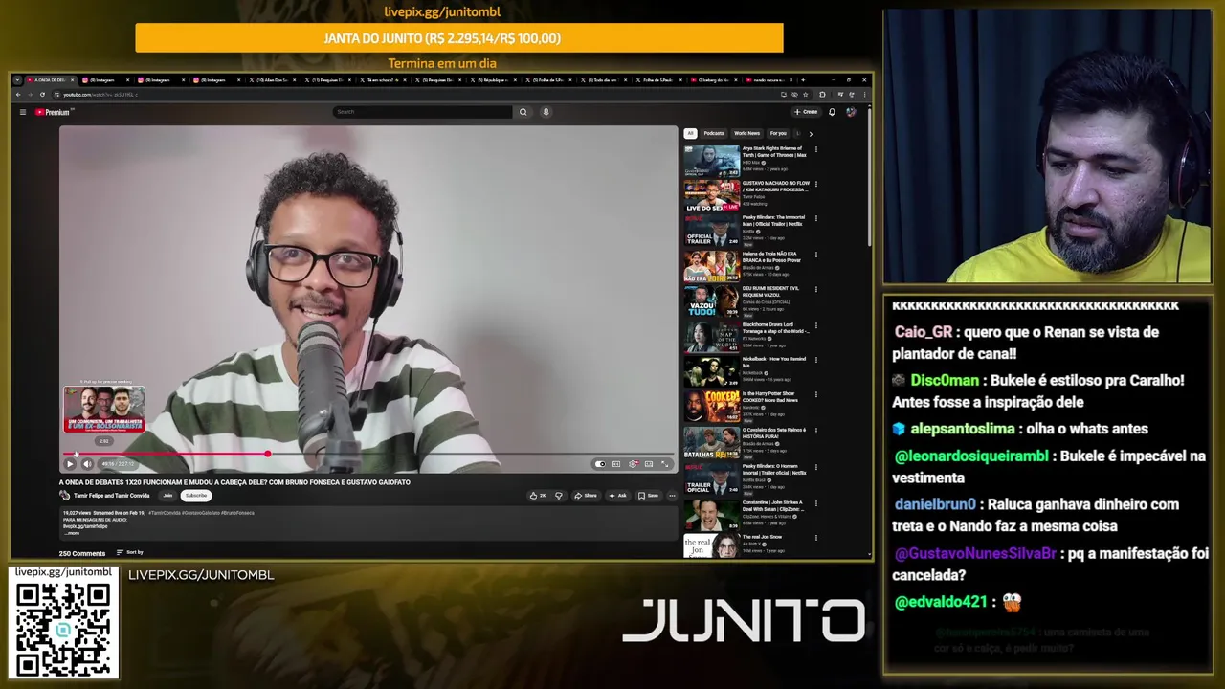1225x689 pixels.
Task: Start voice search with microphone
Action: pos(546,112)
